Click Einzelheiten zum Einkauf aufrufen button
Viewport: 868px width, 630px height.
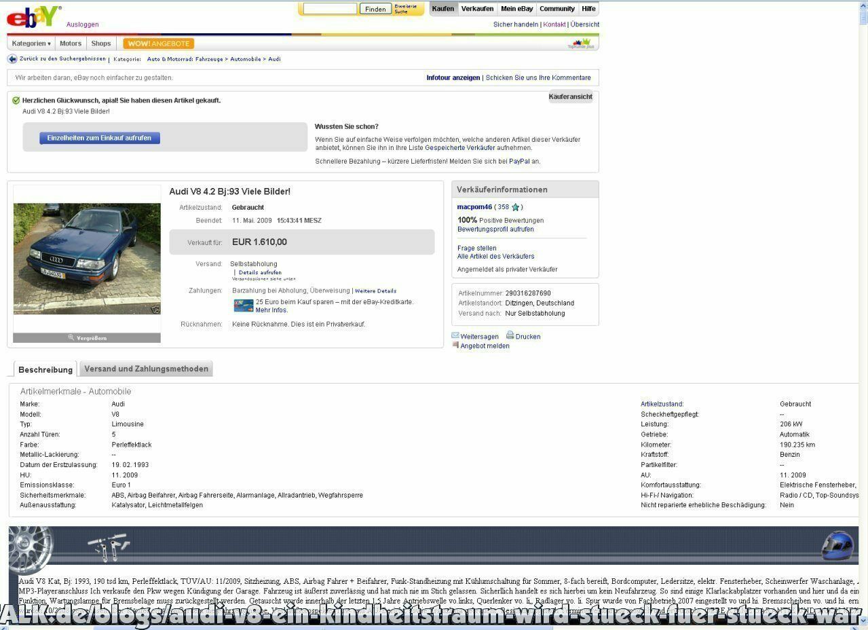pyautogui.click(x=100, y=138)
